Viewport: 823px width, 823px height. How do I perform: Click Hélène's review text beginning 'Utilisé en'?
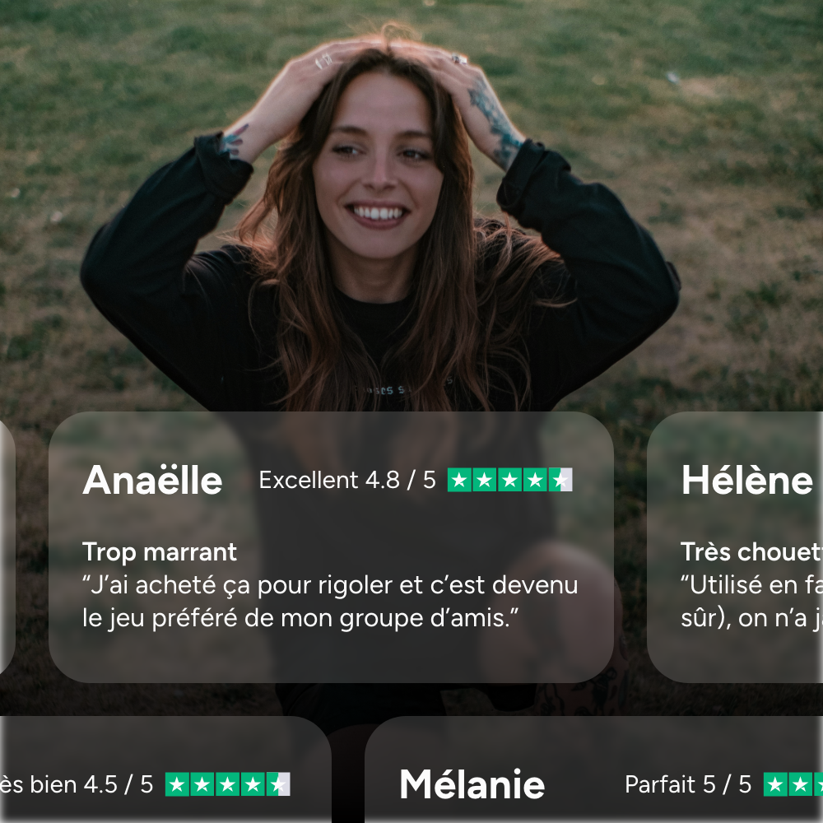point(751,602)
